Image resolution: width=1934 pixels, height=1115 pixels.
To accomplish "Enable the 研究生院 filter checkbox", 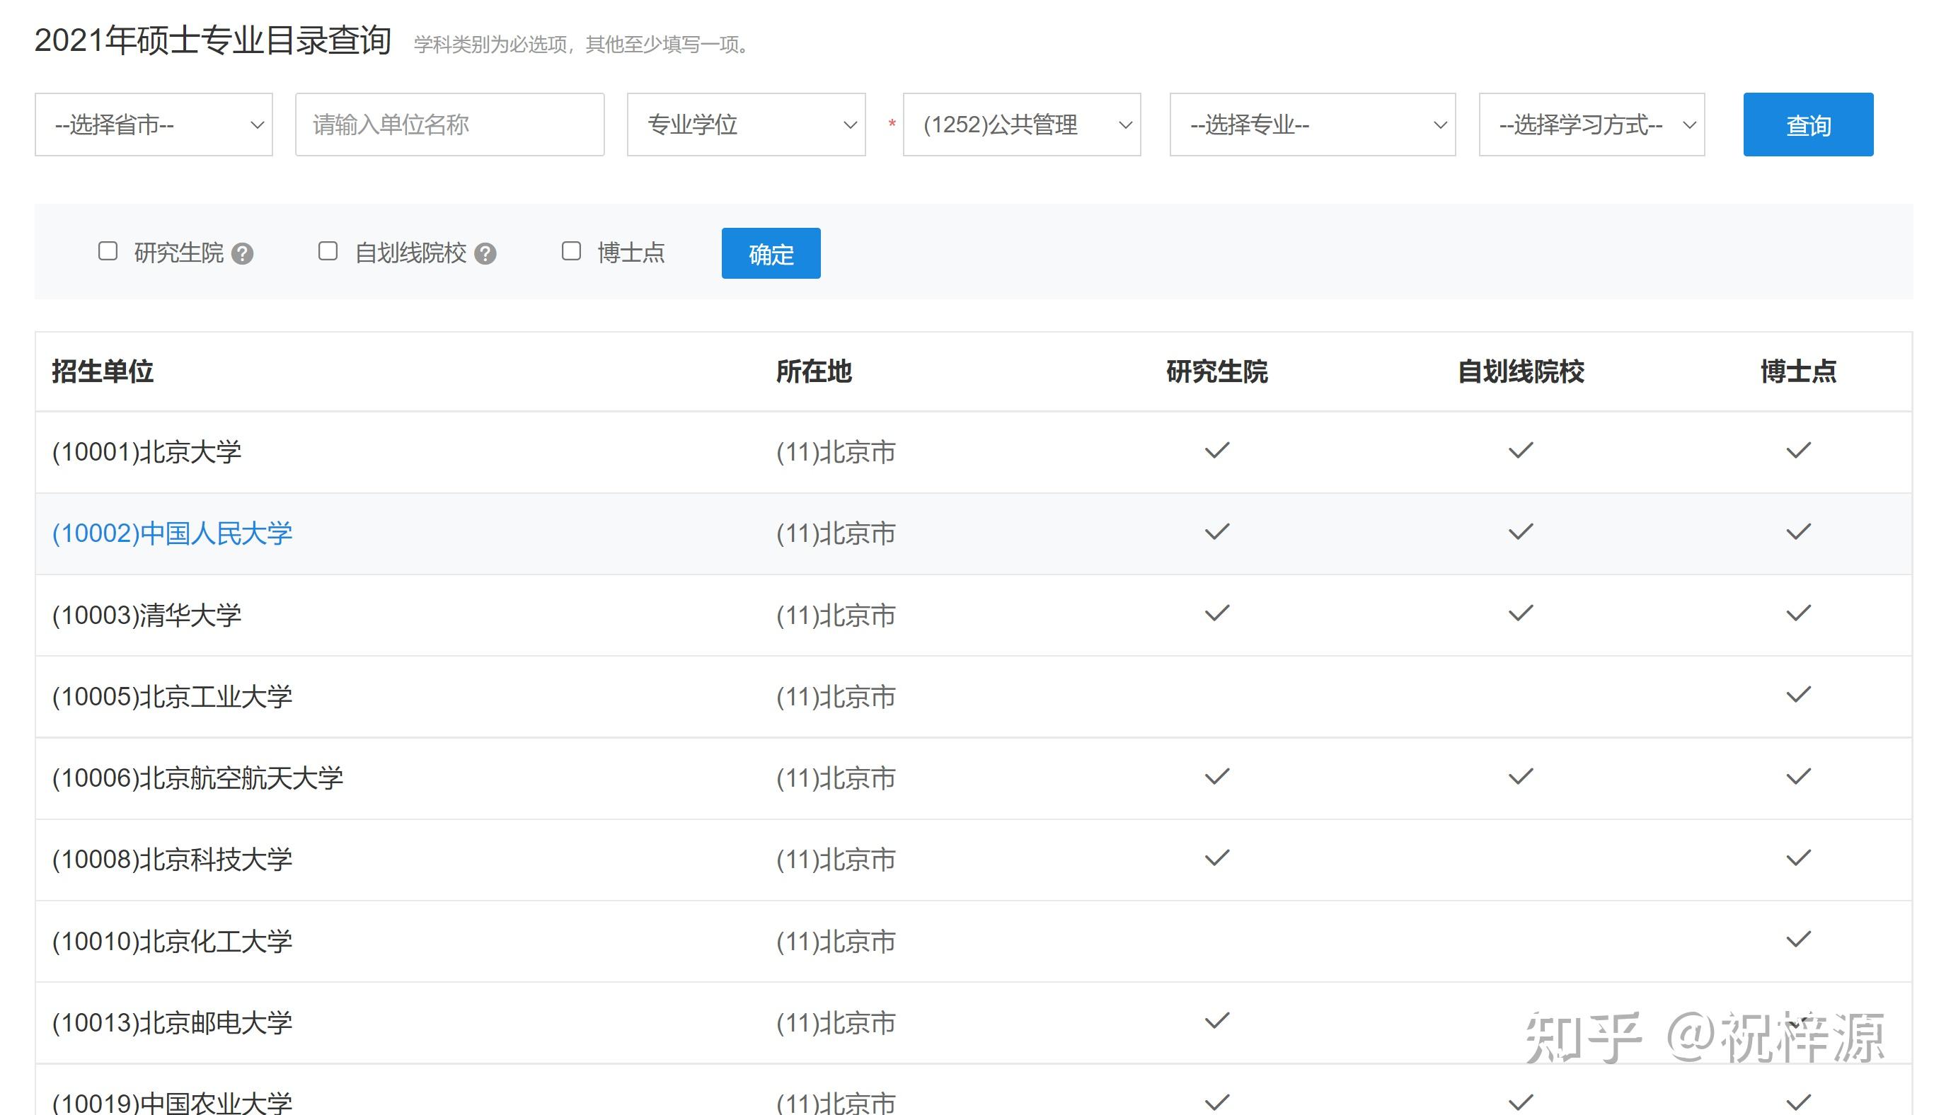I will click(108, 251).
